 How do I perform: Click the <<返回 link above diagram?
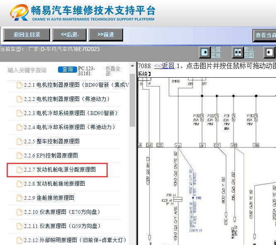point(164,66)
